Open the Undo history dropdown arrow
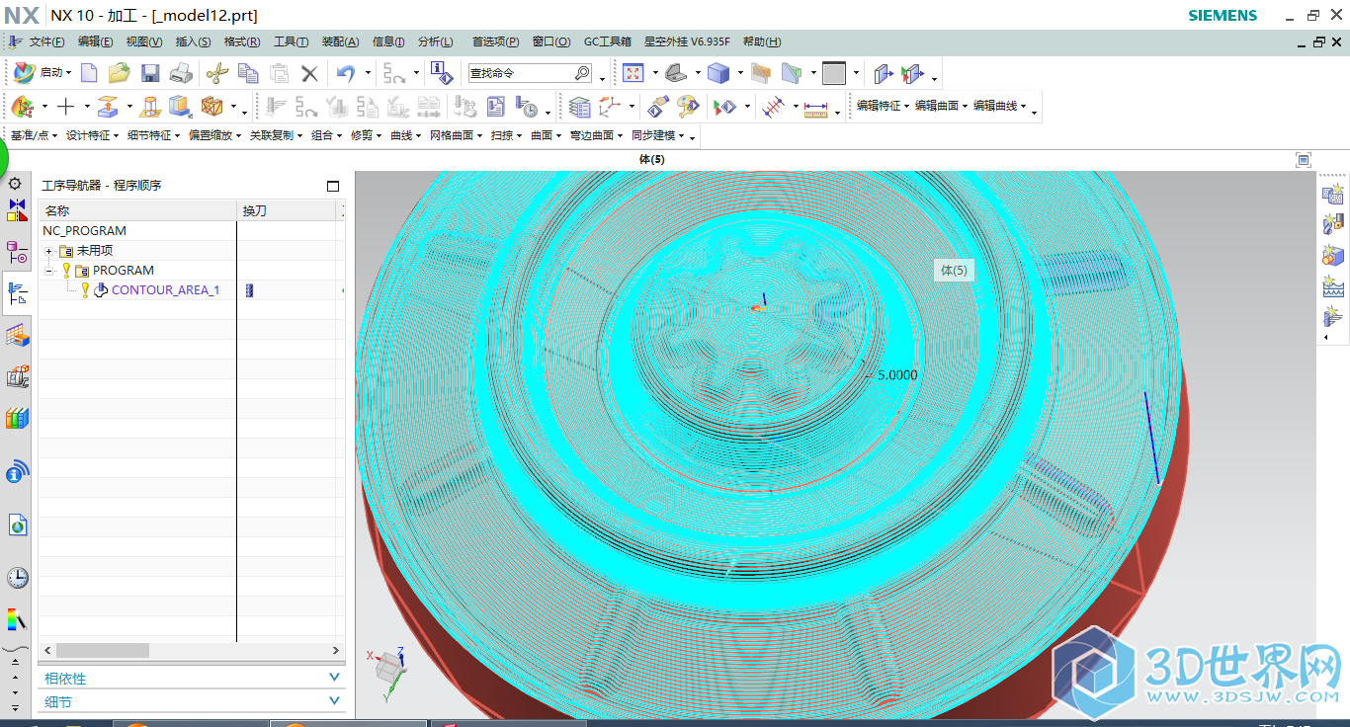 (x=368, y=73)
